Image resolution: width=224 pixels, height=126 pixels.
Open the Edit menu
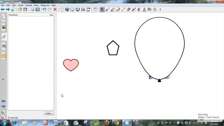coord(8,5)
